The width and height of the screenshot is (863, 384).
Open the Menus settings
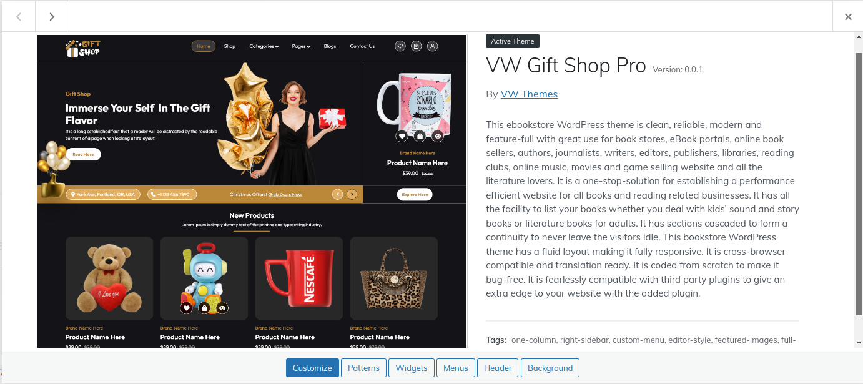coord(456,368)
